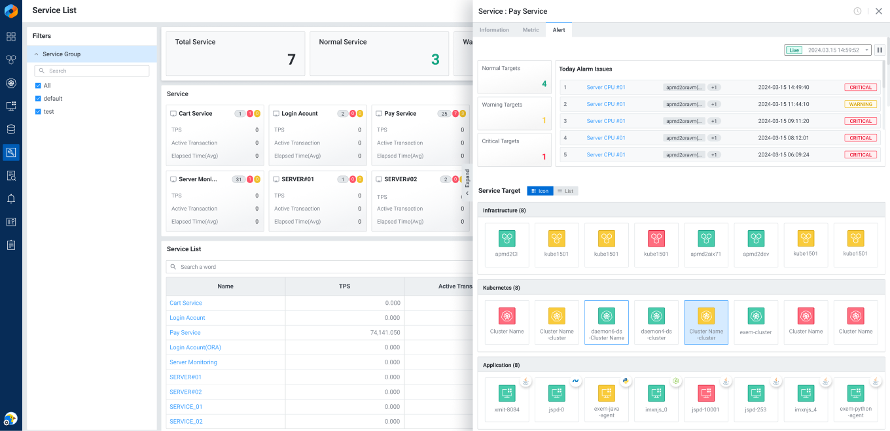The image size is (890, 431).
Task: Pause the live alert refresh
Action: click(880, 50)
